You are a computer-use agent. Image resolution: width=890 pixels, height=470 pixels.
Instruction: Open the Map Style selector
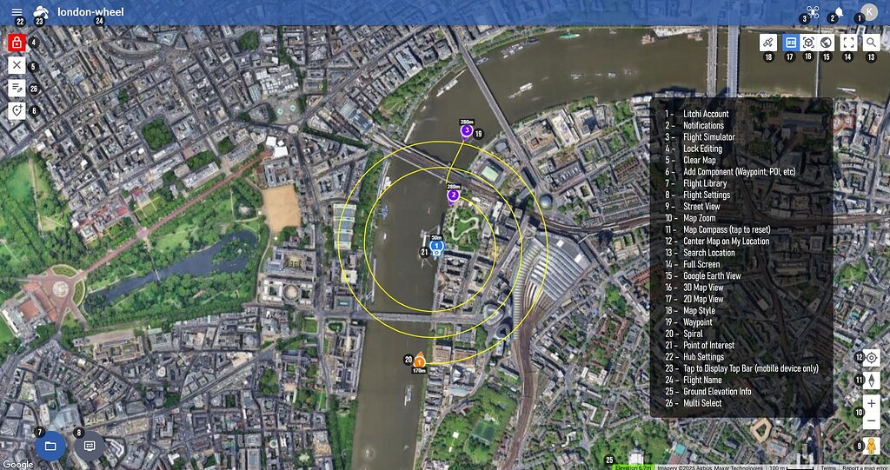[x=768, y=43]
